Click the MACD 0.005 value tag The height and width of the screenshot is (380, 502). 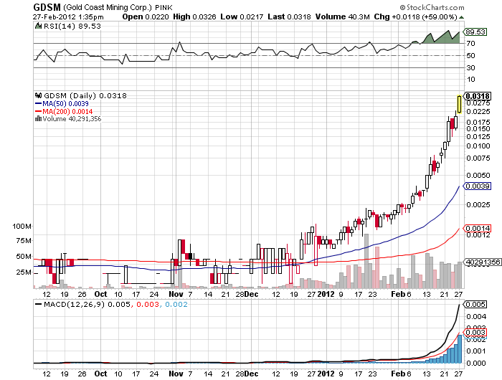(475, 305)
